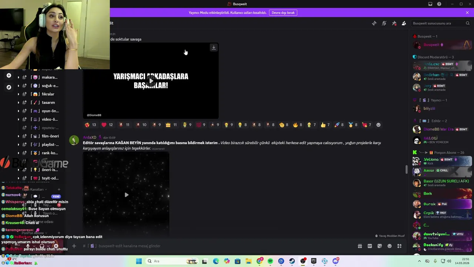Open the Threads icon in channel header

coord(374,23)
